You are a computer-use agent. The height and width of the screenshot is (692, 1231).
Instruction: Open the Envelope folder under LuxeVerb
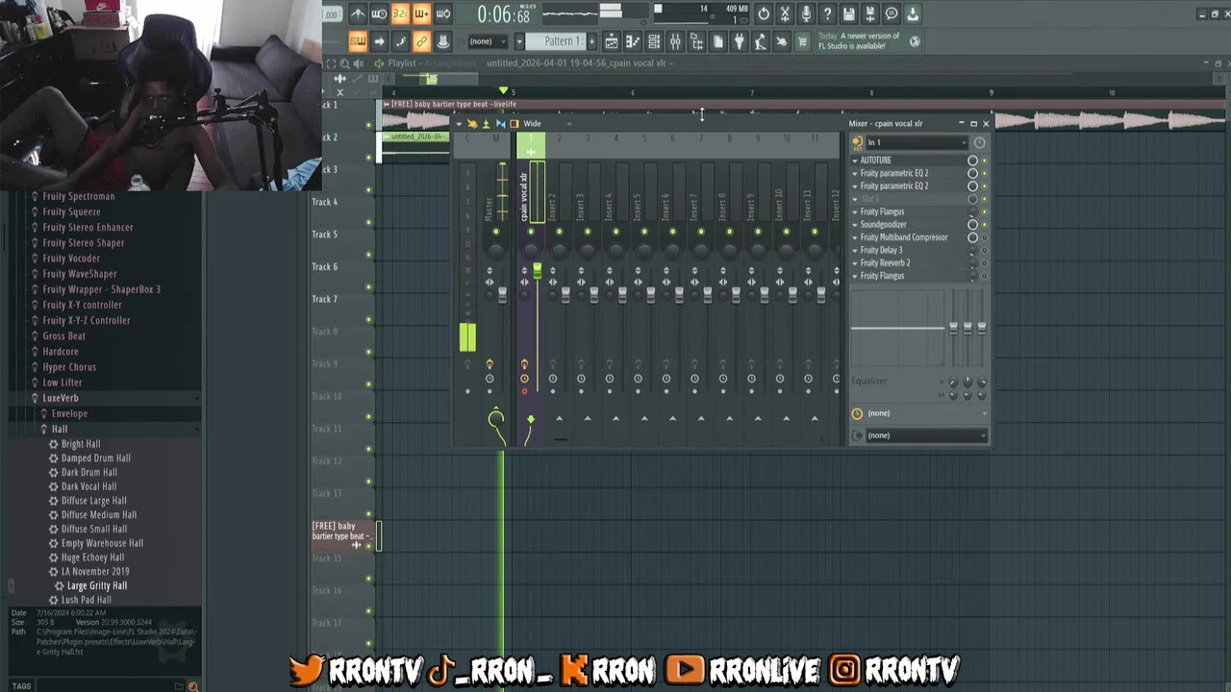tap(69, 413)
